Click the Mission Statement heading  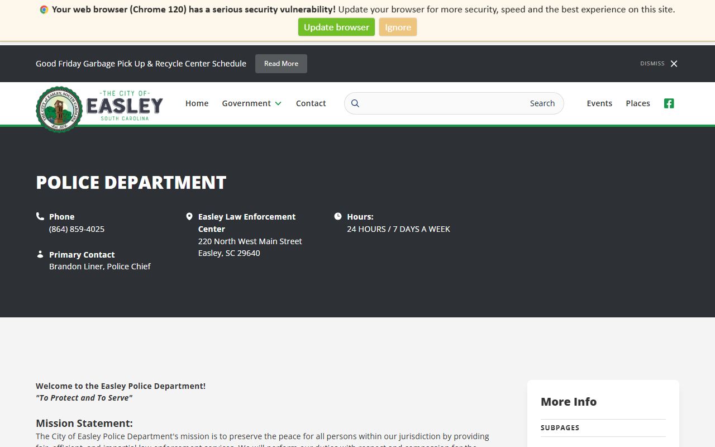click(x=84, y=424)
